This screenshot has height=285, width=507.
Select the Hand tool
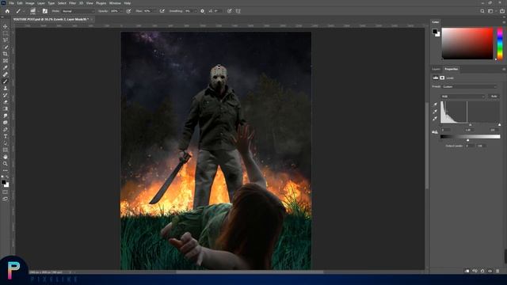coord(6,157)
